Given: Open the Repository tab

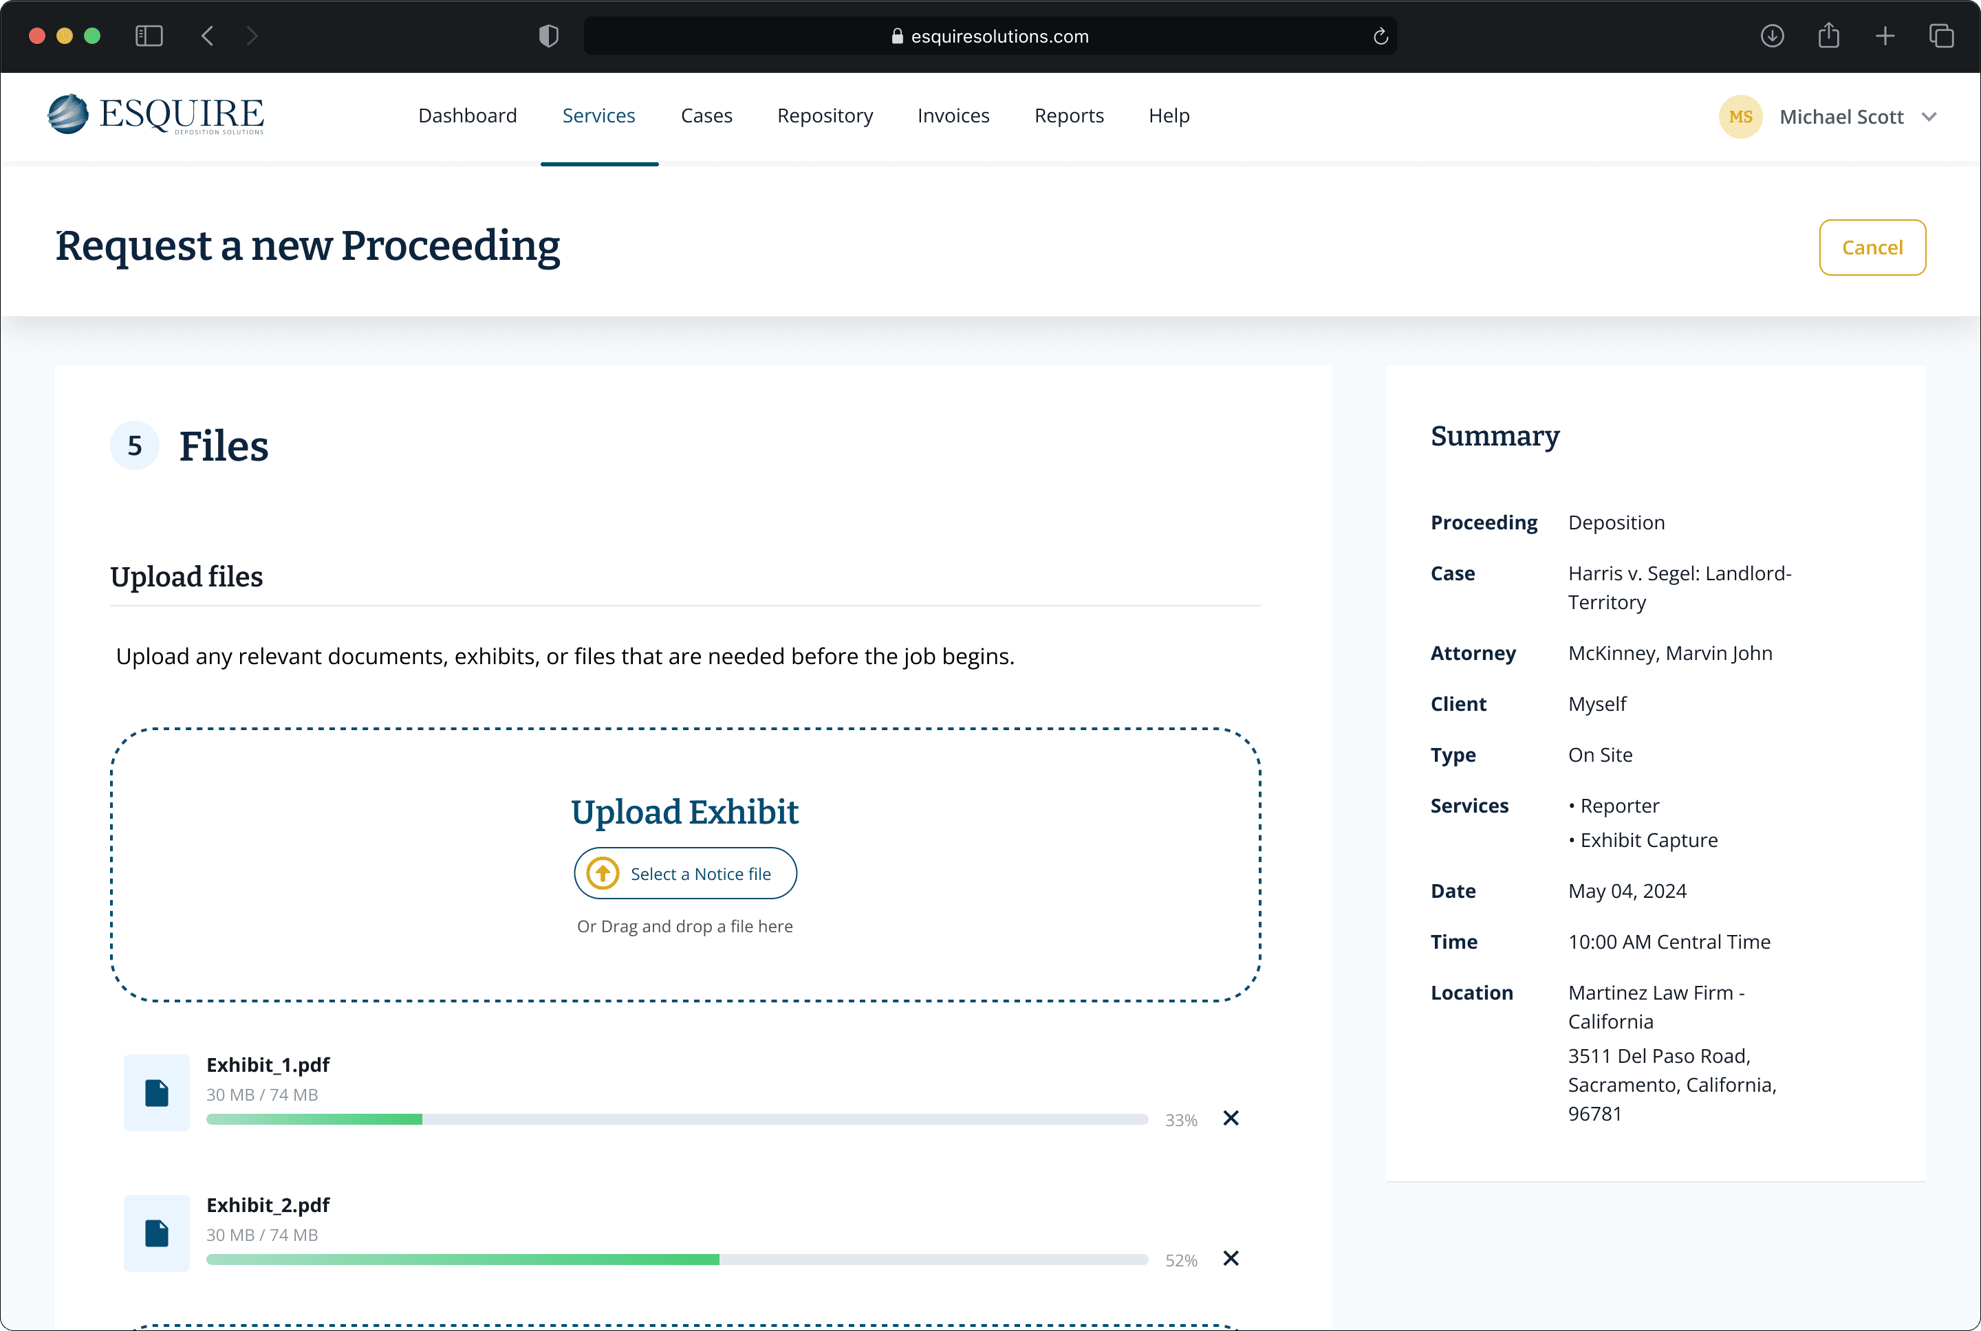Looking at the screenshot, I should (825, 115).
